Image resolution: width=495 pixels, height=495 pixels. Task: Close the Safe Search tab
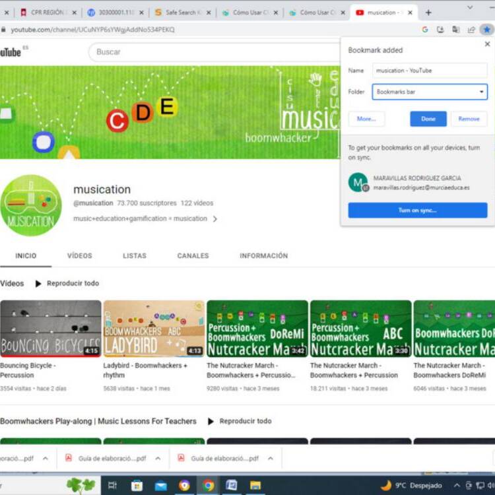click(209, 13)
